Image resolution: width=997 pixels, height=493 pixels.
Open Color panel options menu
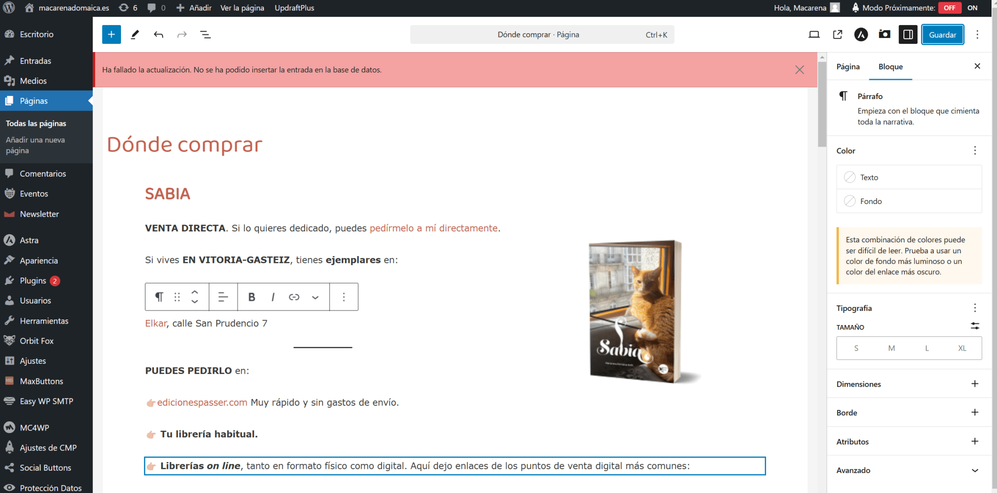[975, 151]
